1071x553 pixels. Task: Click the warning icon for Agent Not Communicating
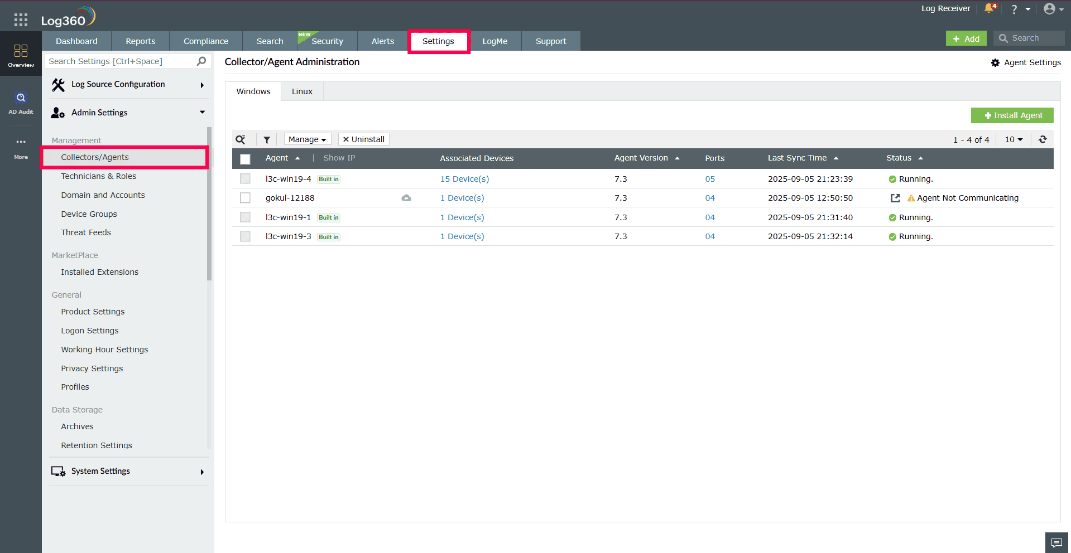click(911, 198)
